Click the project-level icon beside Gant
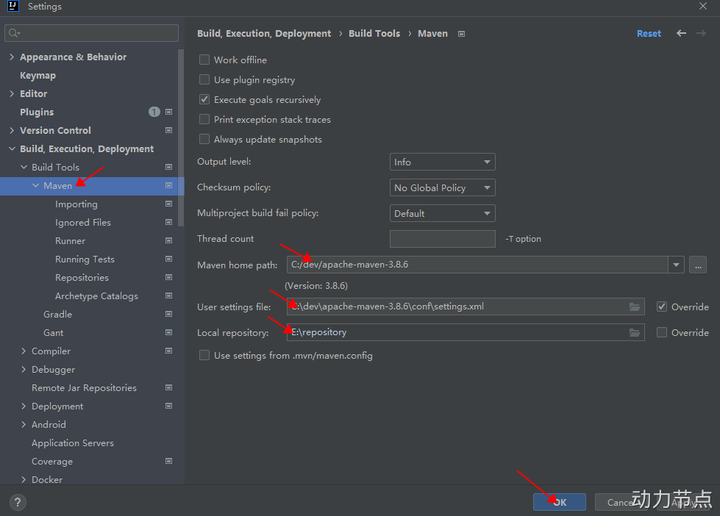 tap(168, 332)
